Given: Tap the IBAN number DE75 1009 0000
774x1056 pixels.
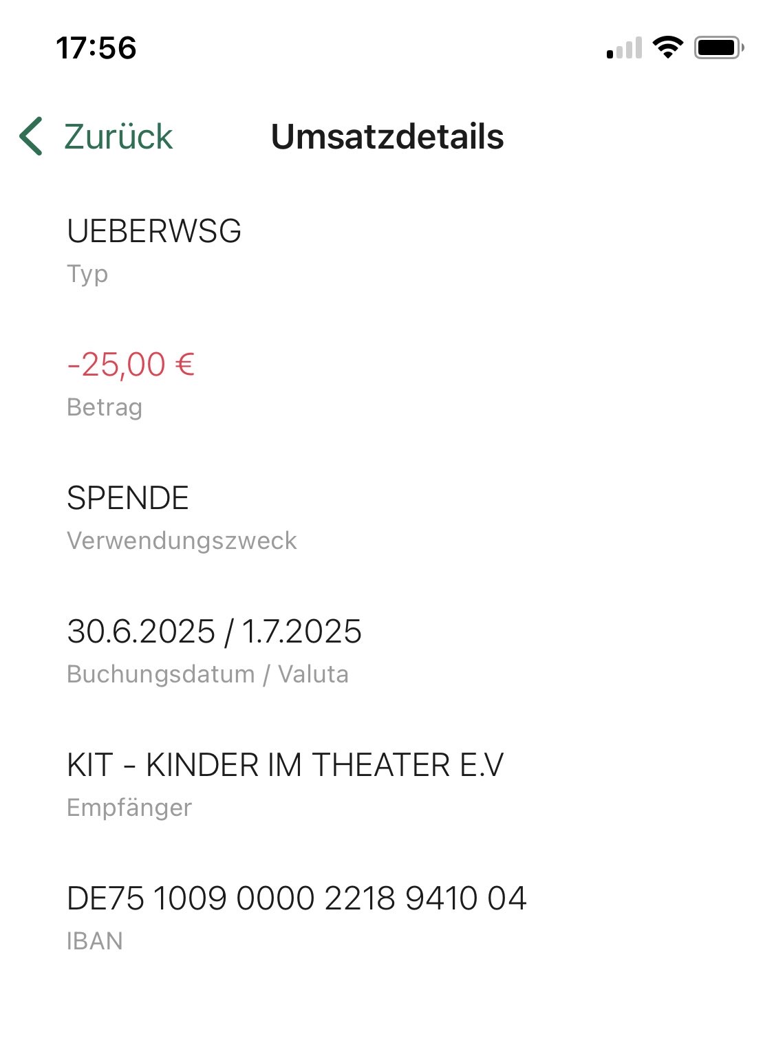Looking at the screenshot, I should (297, 898).
